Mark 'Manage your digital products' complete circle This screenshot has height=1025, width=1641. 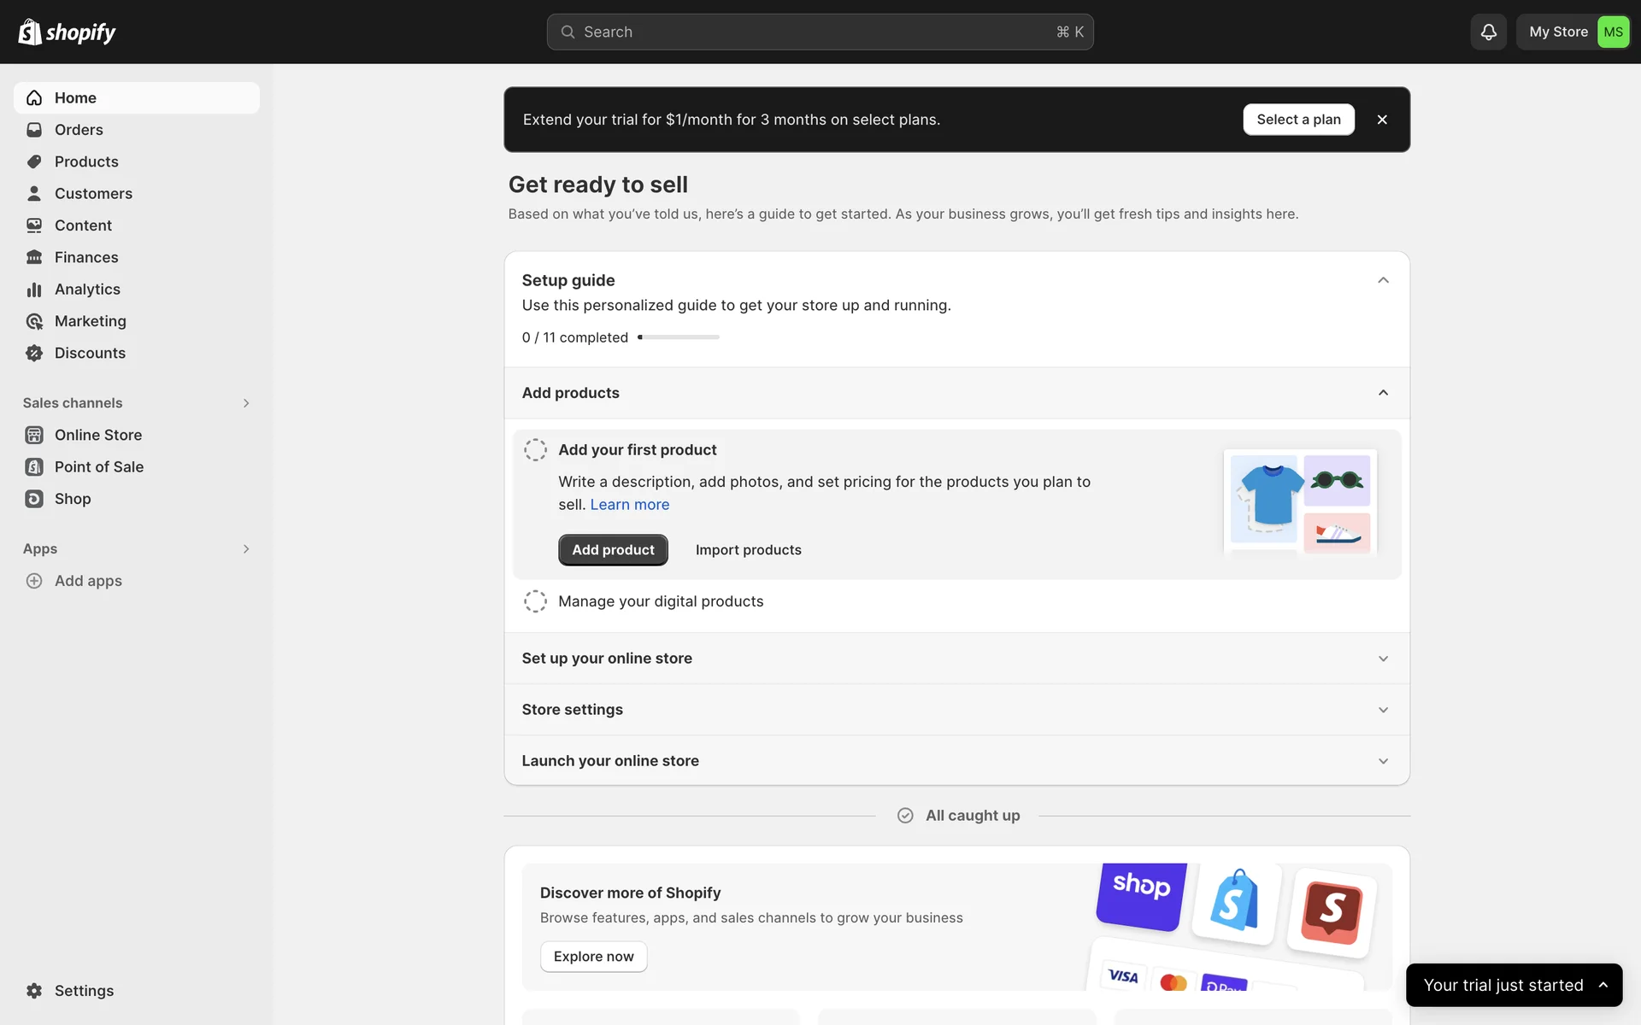tap(535, 601)
